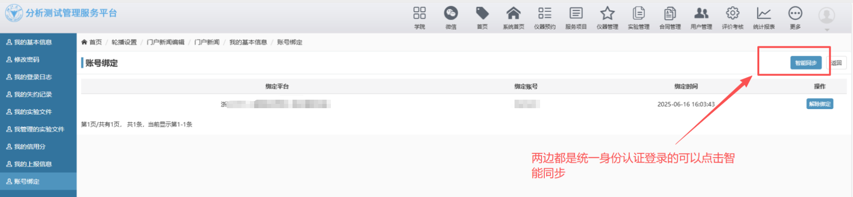Click the 解除绑定 button
The width and height of the screenshot is (853, 197).
[x=820, y=104]
